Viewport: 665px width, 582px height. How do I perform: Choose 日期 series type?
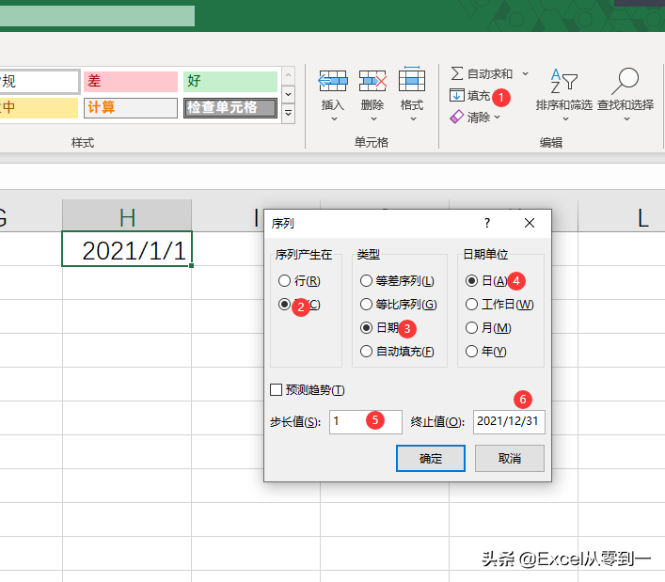[366, 327]
